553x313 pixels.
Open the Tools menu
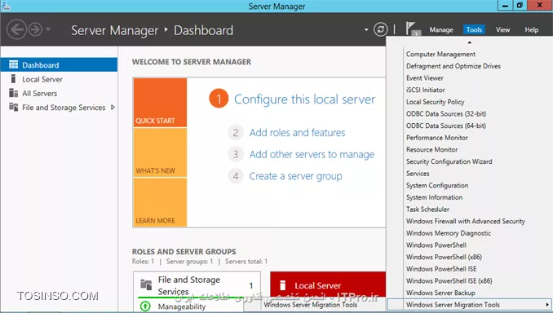[x=474, y=30]
